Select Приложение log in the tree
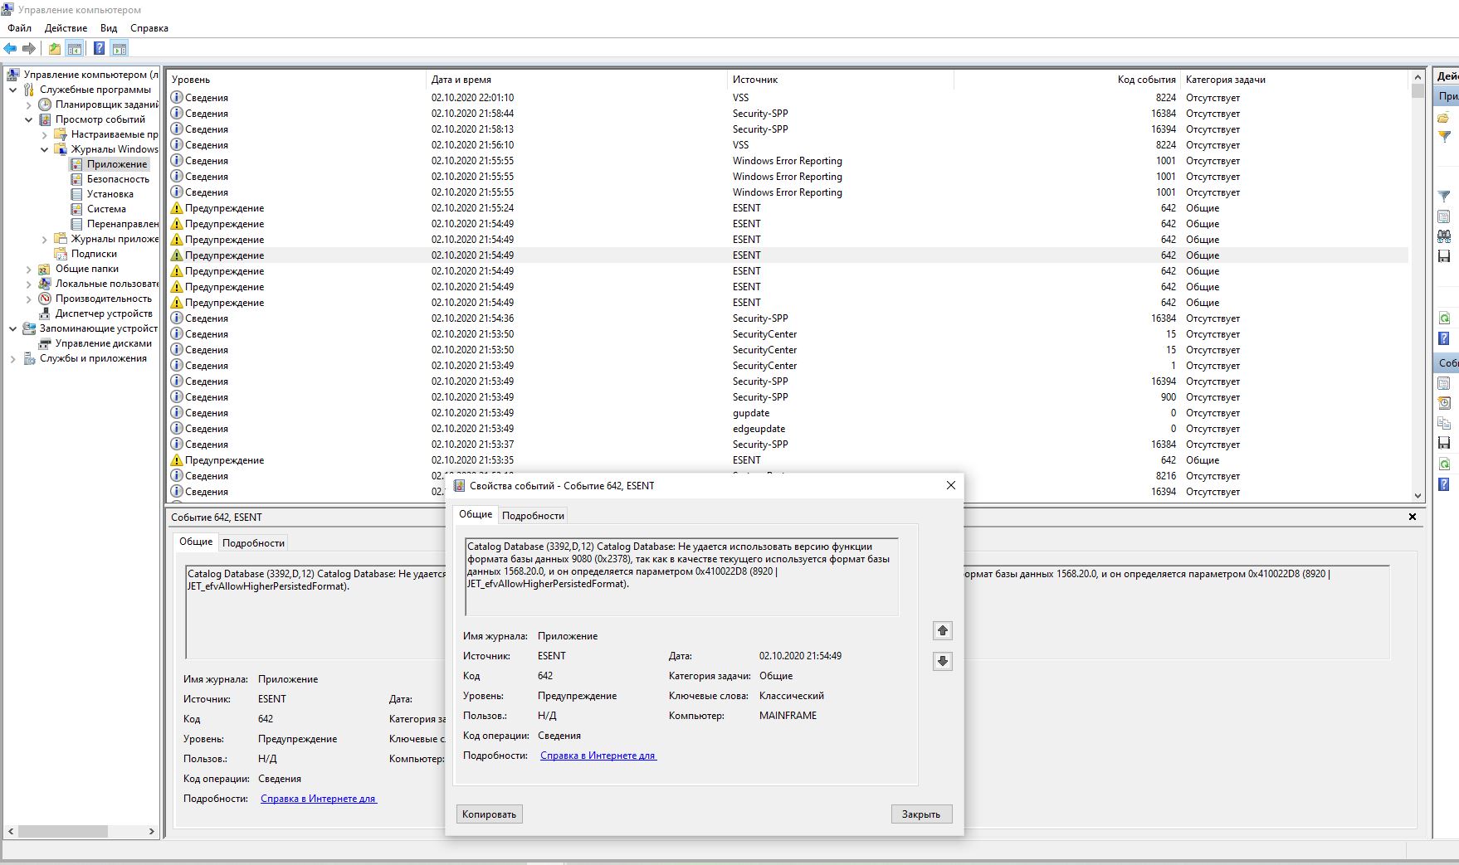The image size is (1459, 865). coord(117,164)
